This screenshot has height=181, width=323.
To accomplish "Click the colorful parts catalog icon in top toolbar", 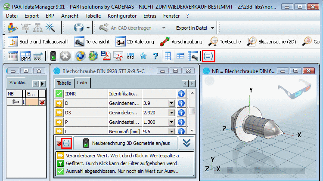I will (12, 28).
